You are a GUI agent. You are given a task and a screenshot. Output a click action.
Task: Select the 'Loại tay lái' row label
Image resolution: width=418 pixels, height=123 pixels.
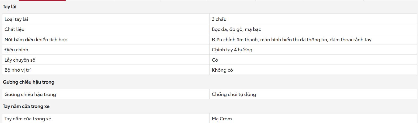(16, 19)
